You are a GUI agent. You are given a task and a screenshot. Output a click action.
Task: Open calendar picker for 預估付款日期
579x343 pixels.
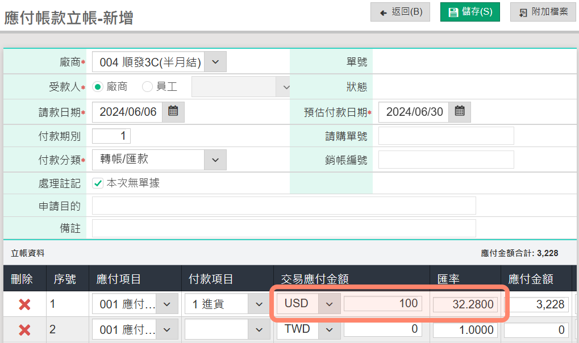(x=460, y=112)
